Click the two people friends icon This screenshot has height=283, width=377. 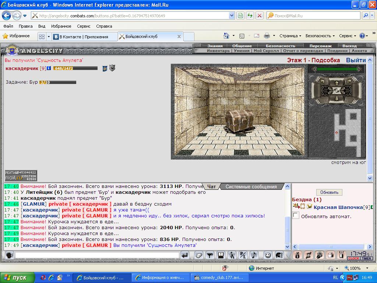pos(331,255)
